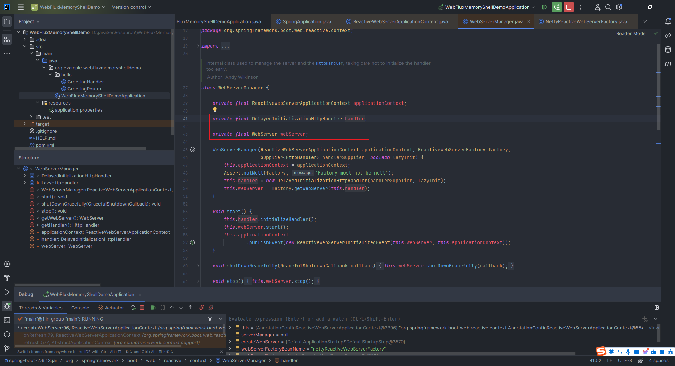Expand folded shutDownGracefully method body

(198, 266)
